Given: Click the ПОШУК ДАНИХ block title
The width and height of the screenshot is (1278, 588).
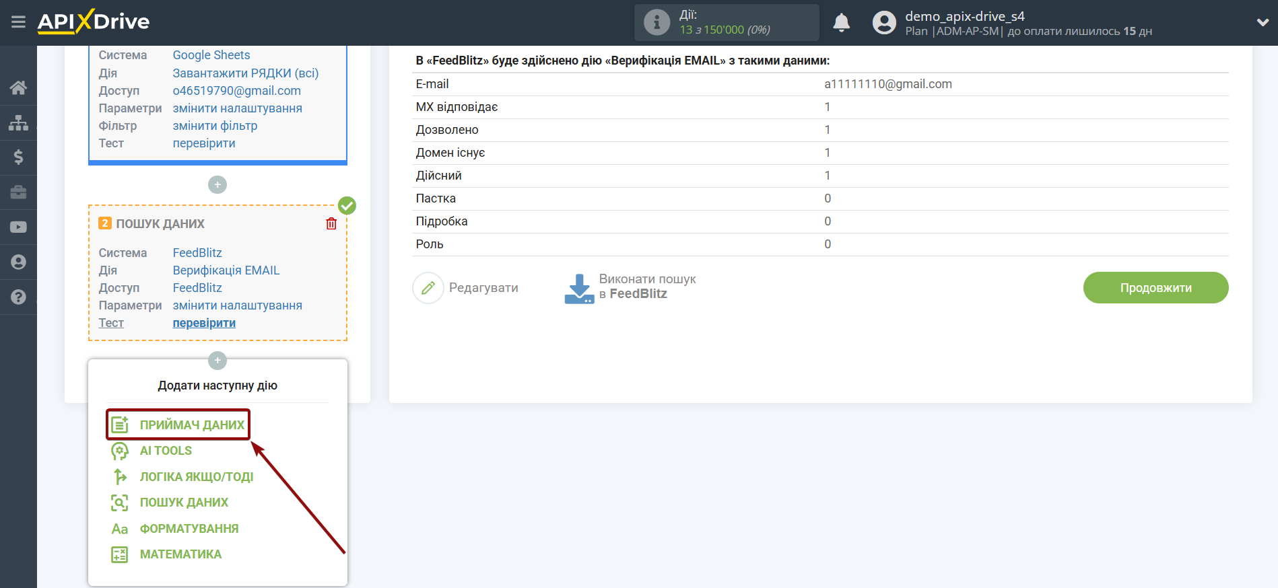Looking at the screenshot, I should [160, 224].
